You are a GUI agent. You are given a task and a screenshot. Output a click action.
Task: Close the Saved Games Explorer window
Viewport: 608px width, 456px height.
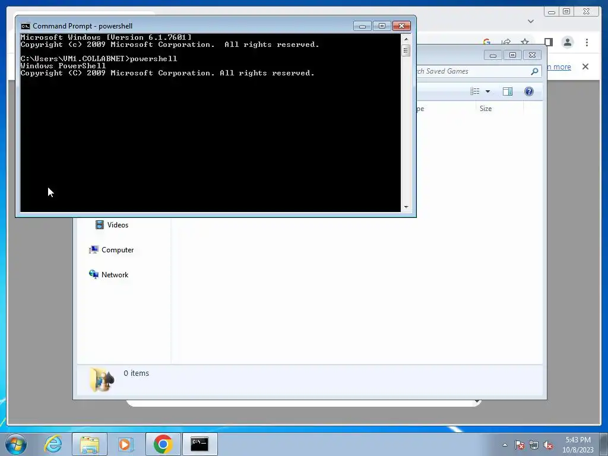[533, 55]
